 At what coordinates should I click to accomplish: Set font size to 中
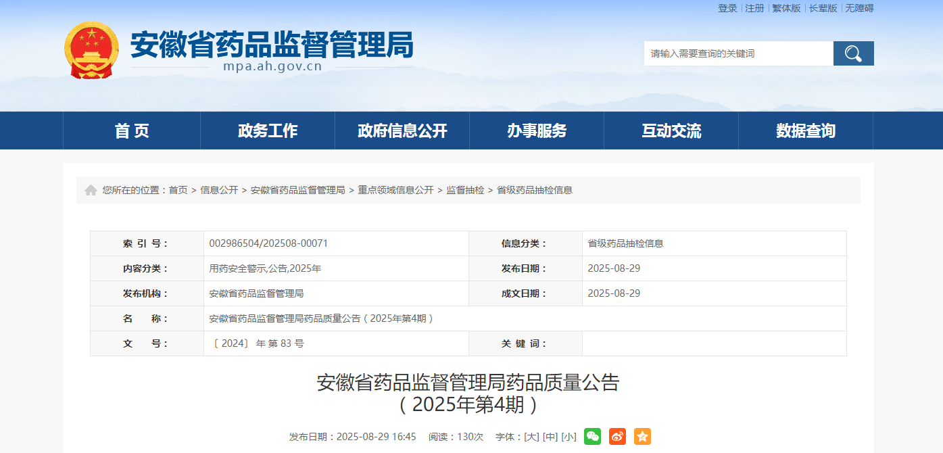click(550, 437)
